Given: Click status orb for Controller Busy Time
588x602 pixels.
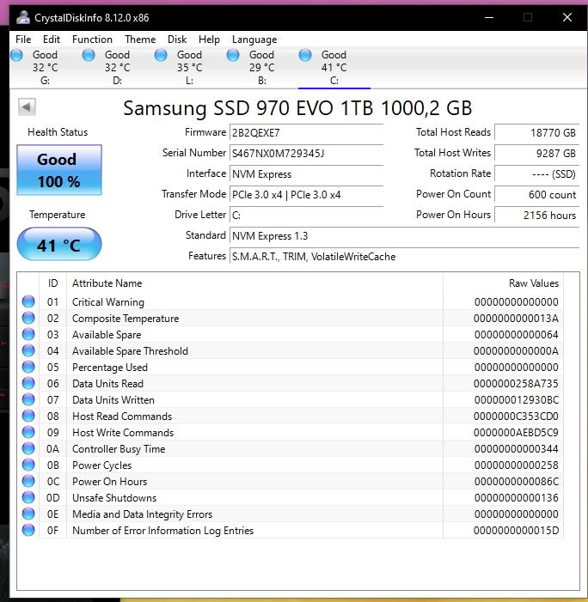Looking at the screenshot, I should [x=28, y=448].
